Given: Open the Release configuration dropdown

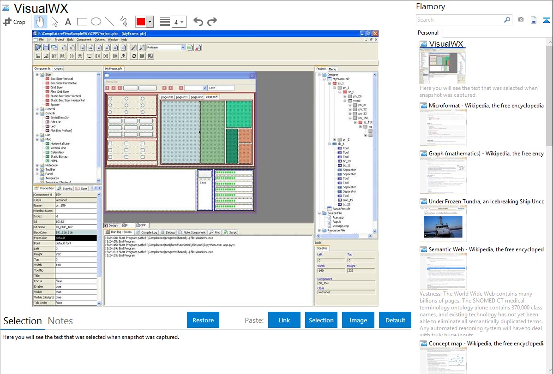Looking at the screenshot, I should pos(183,47).
